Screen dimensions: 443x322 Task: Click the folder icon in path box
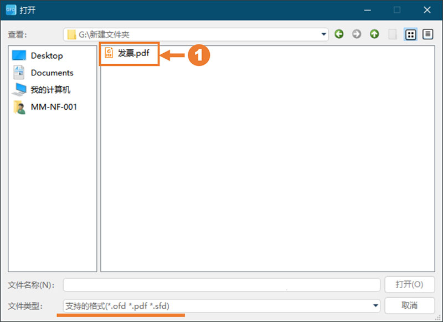[x=71, y=34]
